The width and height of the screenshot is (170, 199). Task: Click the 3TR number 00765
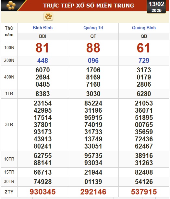pos(144,125)
